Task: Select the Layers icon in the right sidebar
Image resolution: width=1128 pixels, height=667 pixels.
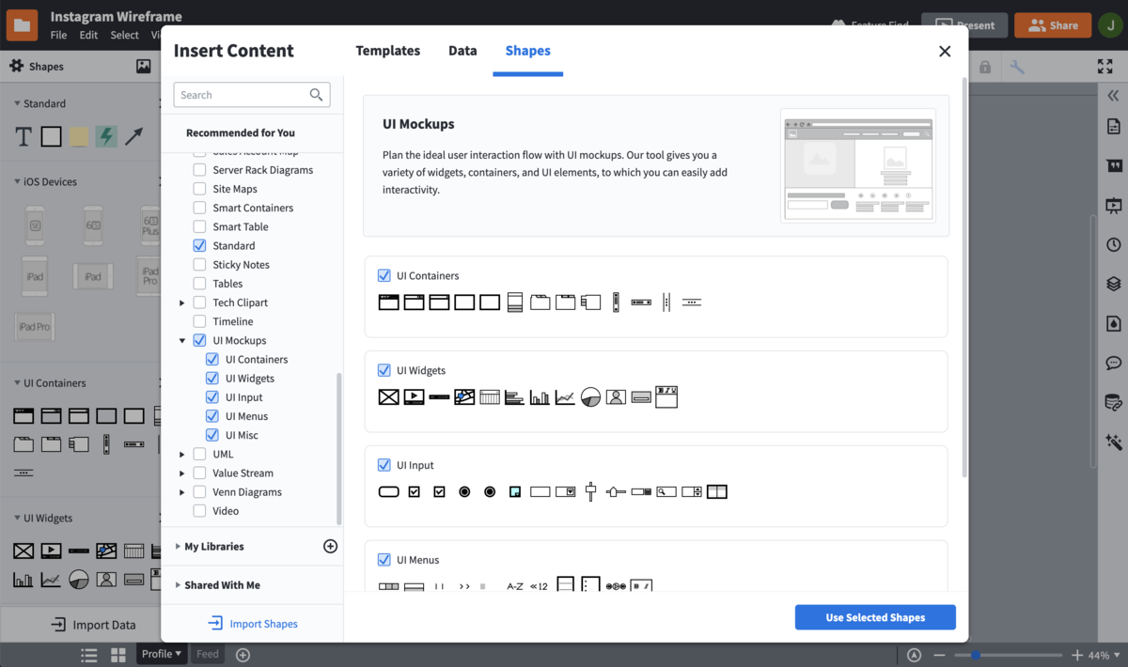Action: point(1113,283)
